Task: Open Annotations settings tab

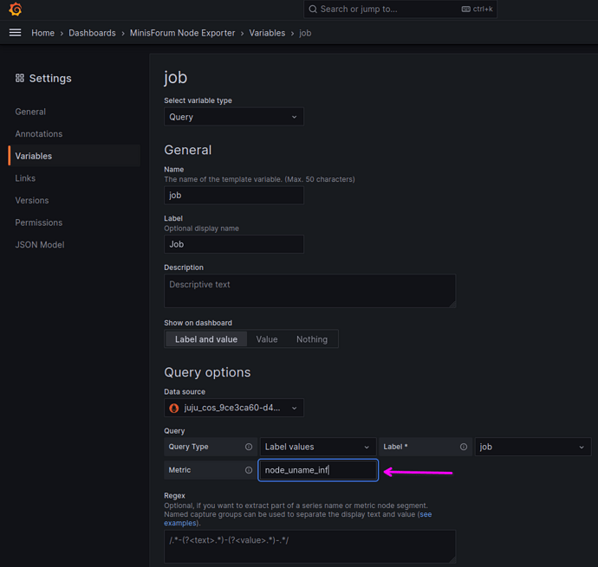Action: 39,134
